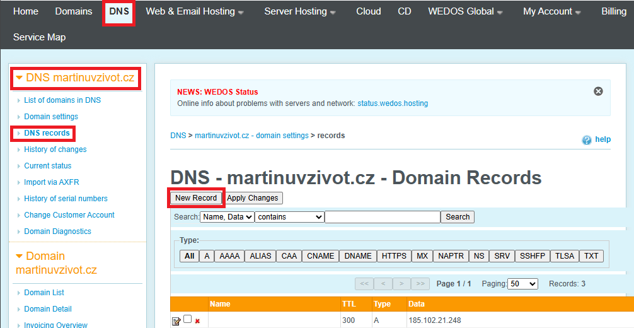This screenshot has width=634, height=328.
Task: Open the Service Map menu item
Action: tap(39, 37)
